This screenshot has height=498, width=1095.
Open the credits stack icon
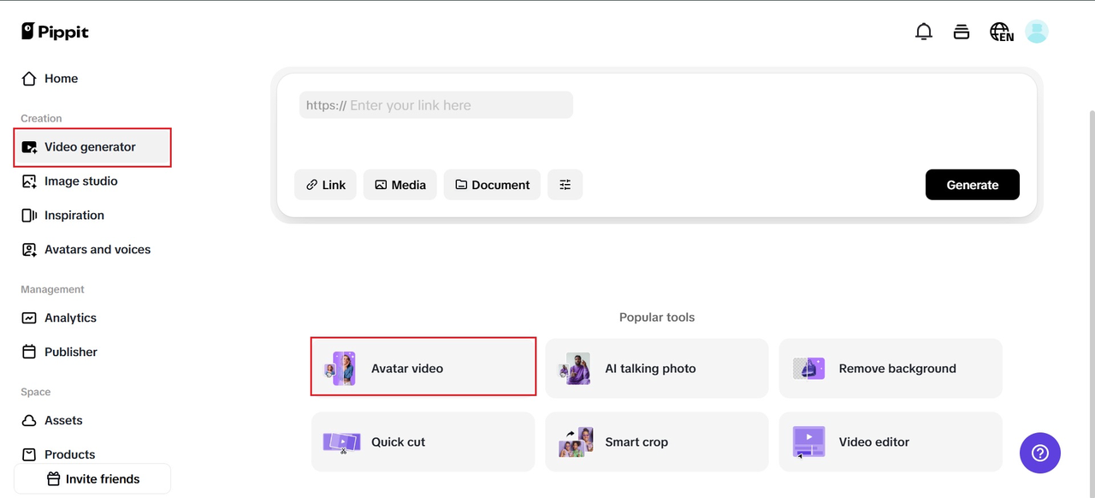click(x=962, y=33)
